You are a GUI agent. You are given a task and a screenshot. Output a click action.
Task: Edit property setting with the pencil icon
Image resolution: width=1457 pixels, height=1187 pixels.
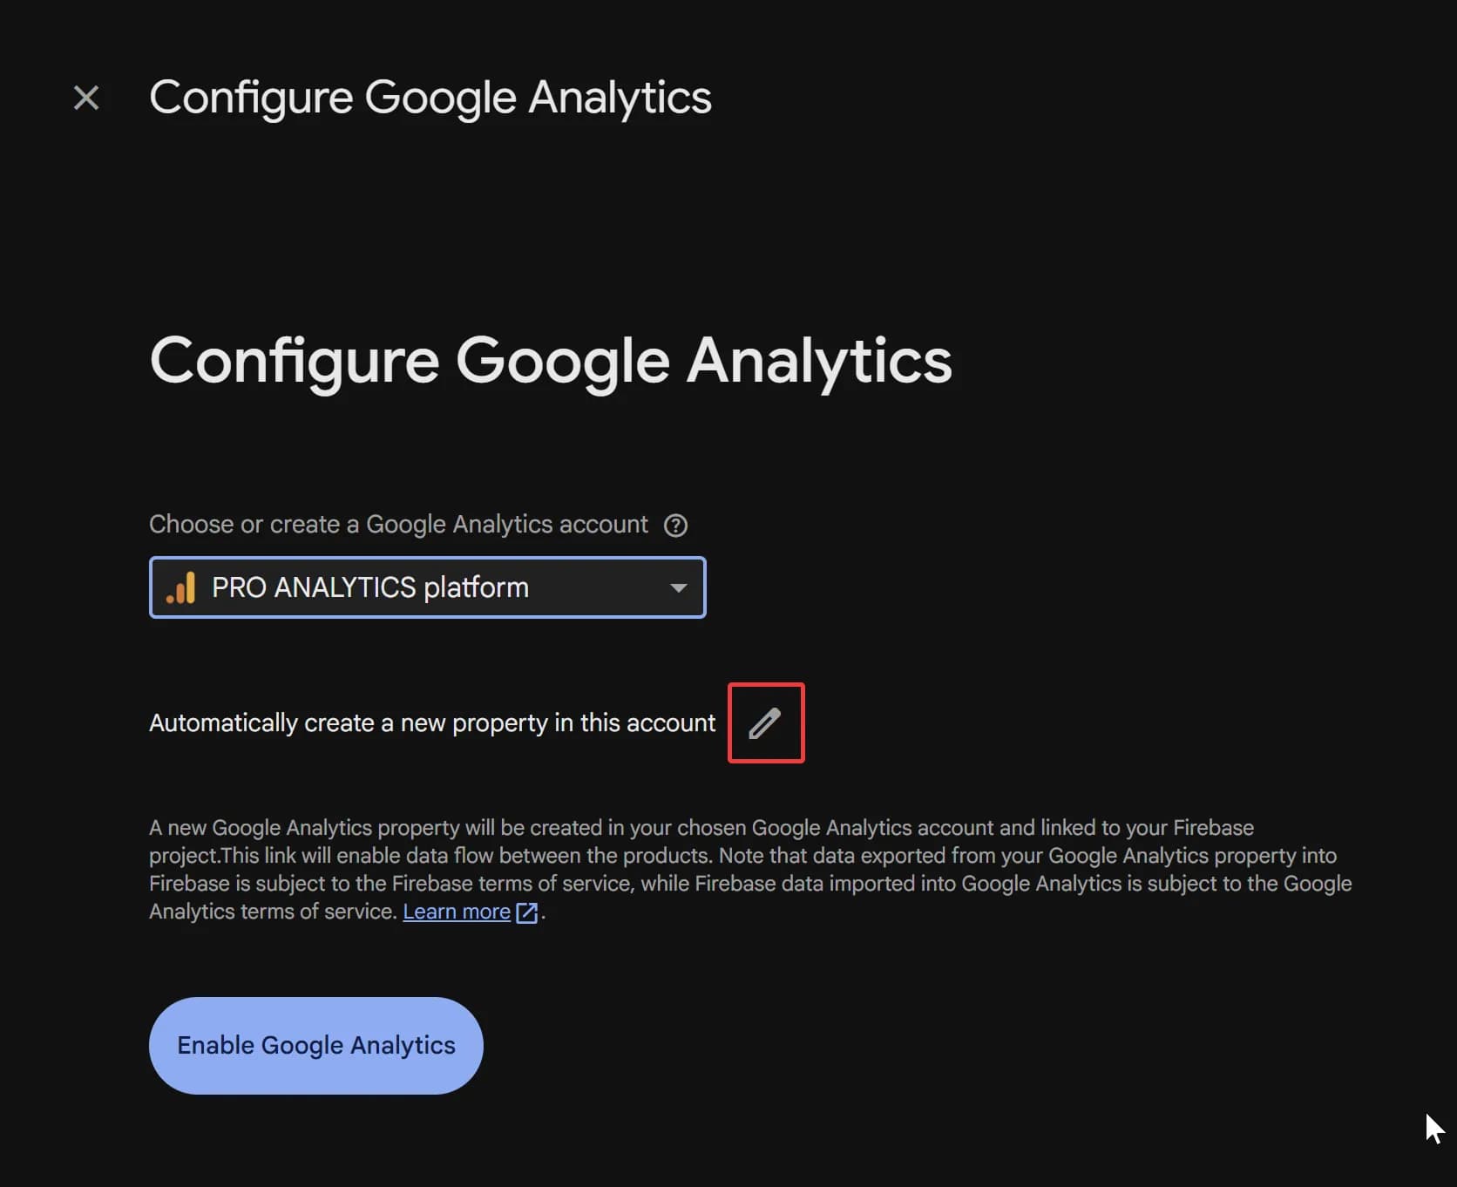click(765, 723)
